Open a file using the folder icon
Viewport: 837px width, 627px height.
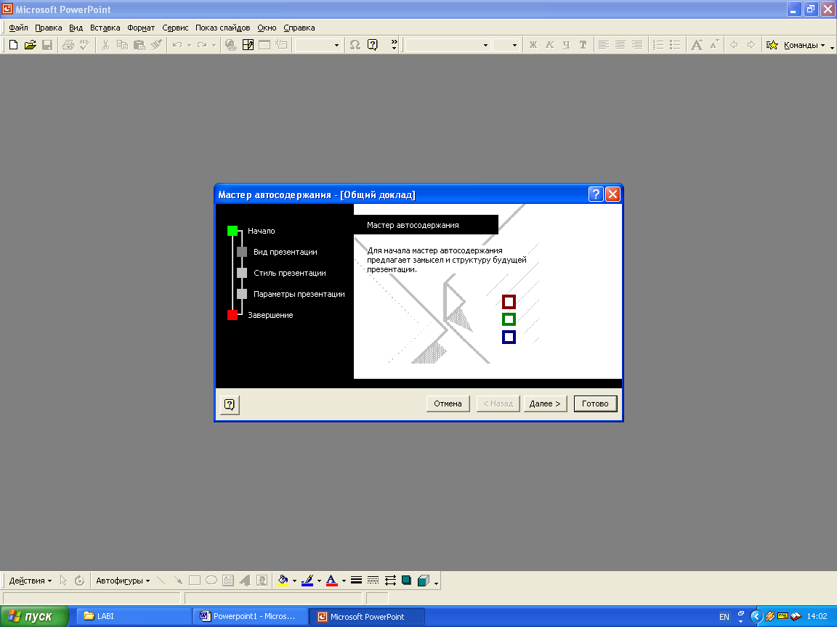30,45
